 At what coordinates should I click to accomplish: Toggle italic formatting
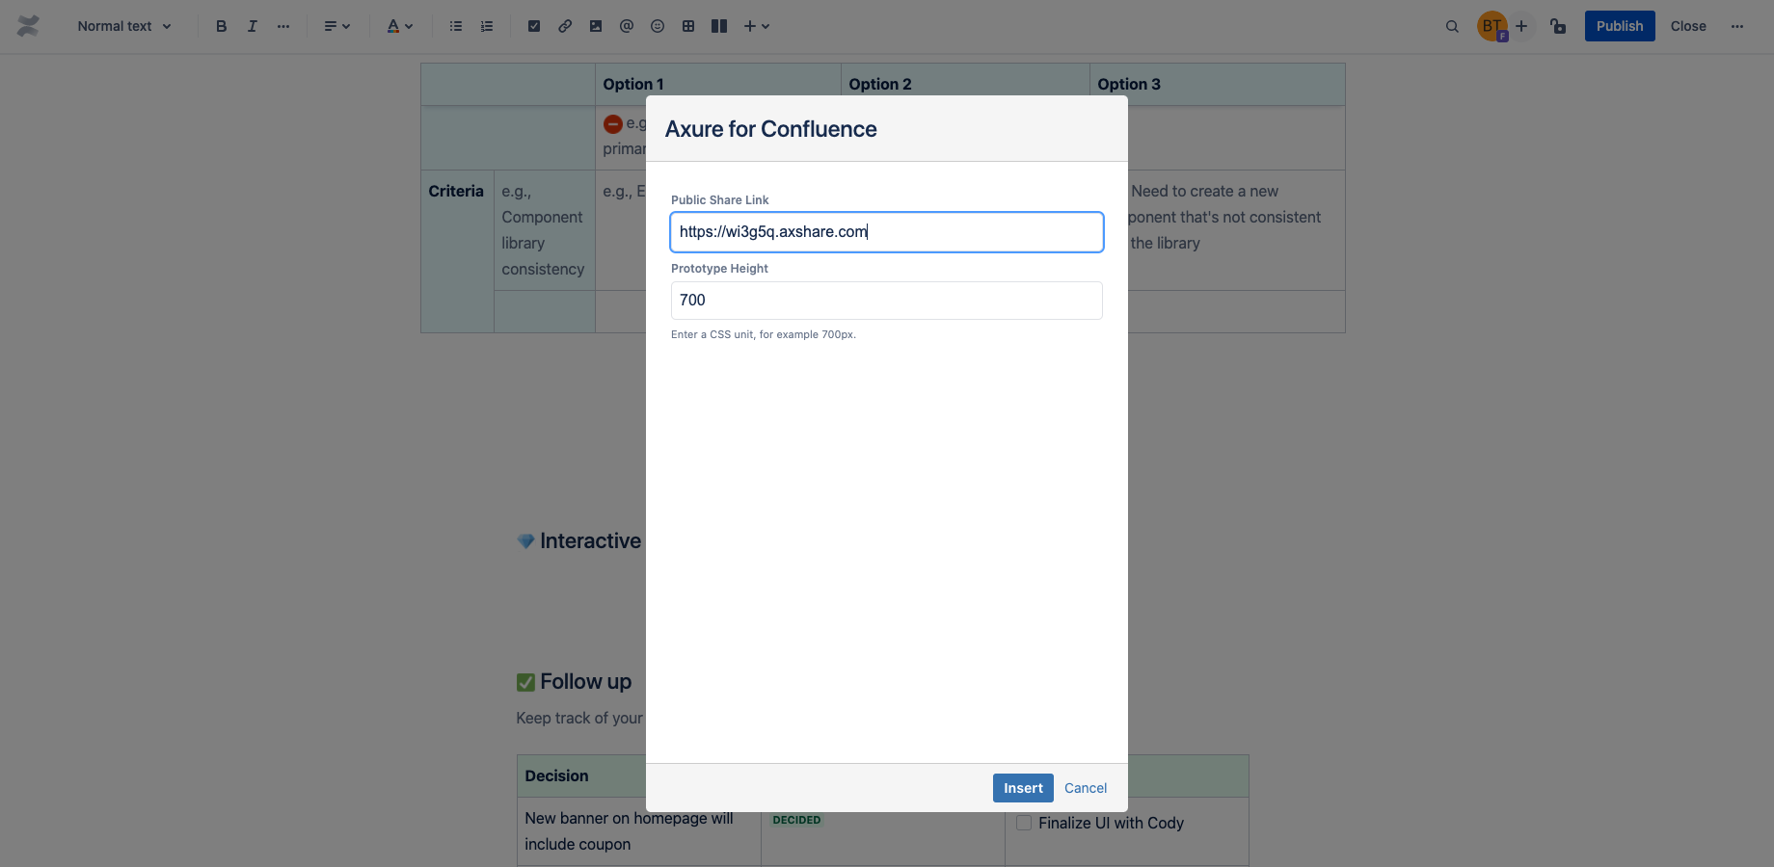253,26
